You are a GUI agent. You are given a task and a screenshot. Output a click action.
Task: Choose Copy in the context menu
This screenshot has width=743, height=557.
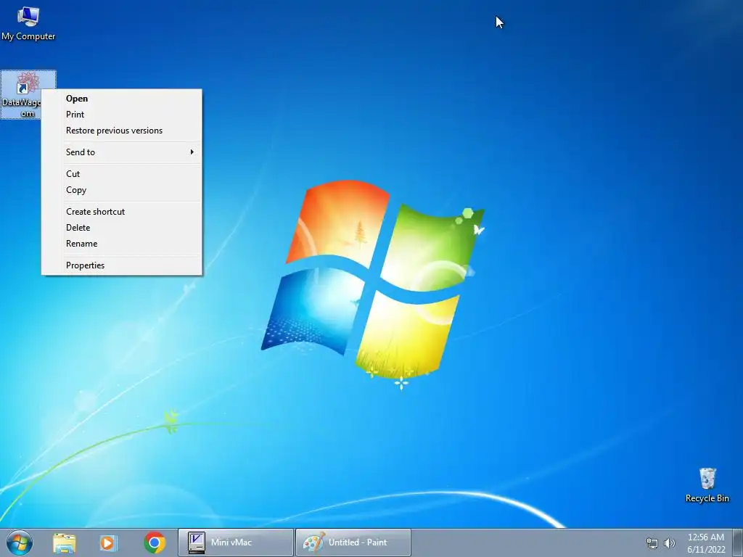(x=122, y=190)
